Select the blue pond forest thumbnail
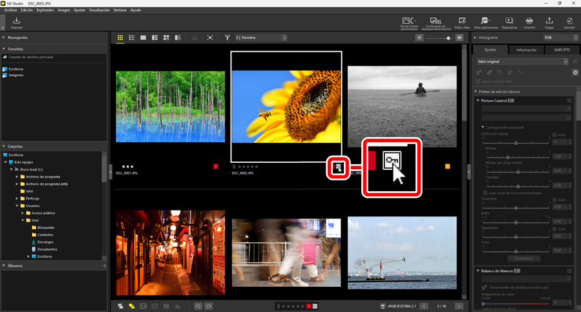Image resolution: width=581 pixels, height=312 pixels. click(171, 107)
